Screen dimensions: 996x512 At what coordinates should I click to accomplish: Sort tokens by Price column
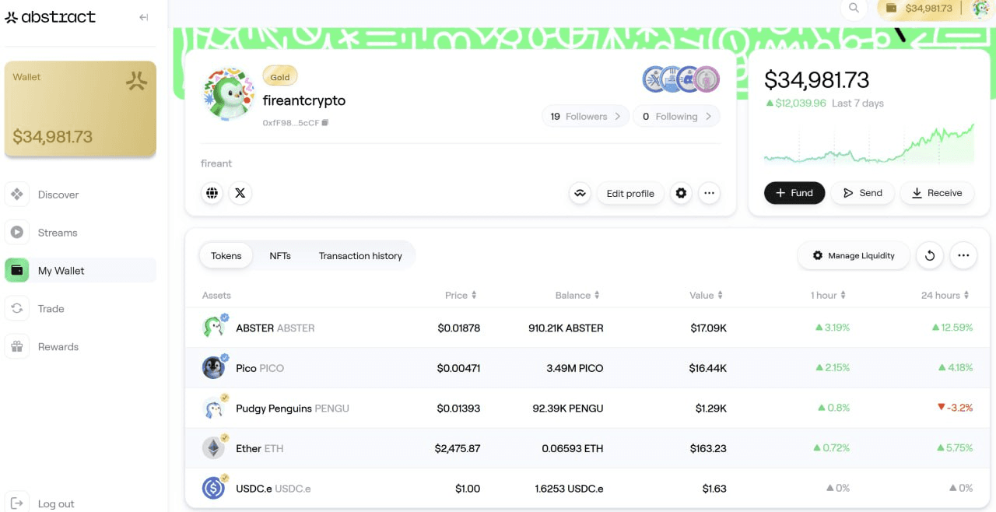(x=461, y=296)
